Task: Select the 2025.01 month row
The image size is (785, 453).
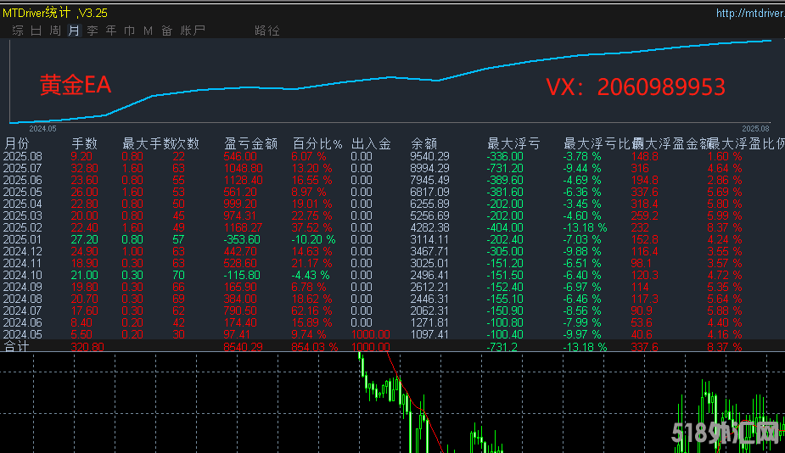Action: click(392, 240)
